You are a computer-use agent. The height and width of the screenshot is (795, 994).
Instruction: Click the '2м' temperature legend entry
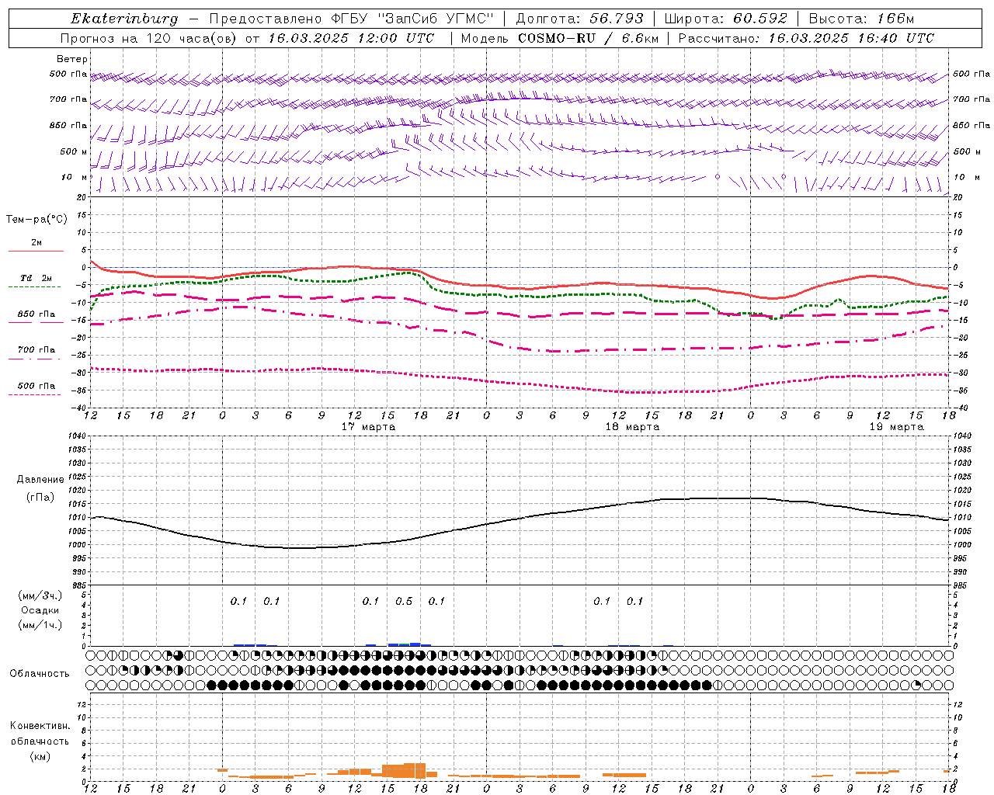36,243
